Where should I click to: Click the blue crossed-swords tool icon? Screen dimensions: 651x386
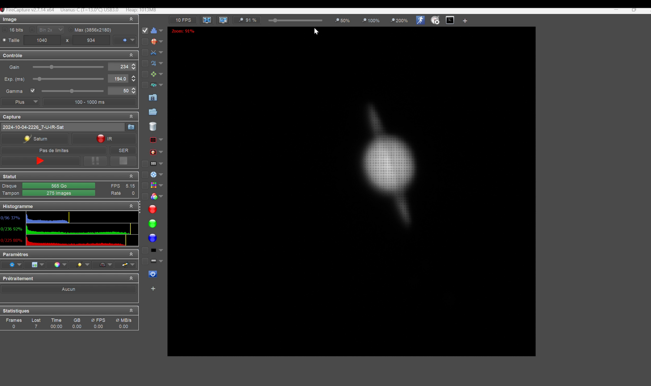coord(154,52)
